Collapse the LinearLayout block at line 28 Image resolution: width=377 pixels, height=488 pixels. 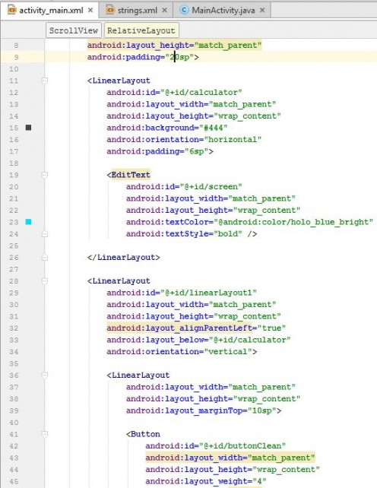[45, 281]
